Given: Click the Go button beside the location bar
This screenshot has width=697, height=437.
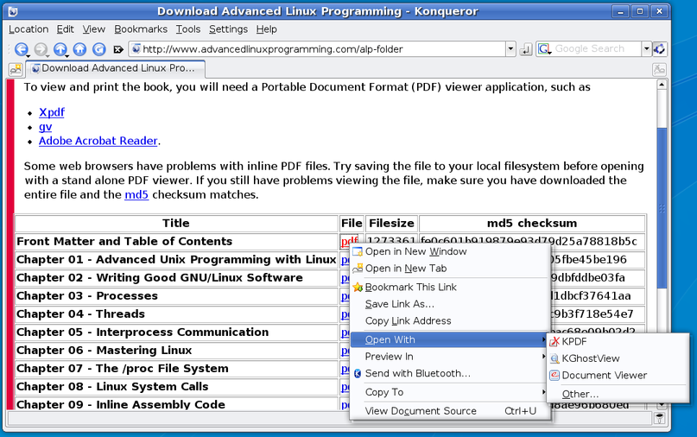Looking at the screenshot, I should [526, 49].
